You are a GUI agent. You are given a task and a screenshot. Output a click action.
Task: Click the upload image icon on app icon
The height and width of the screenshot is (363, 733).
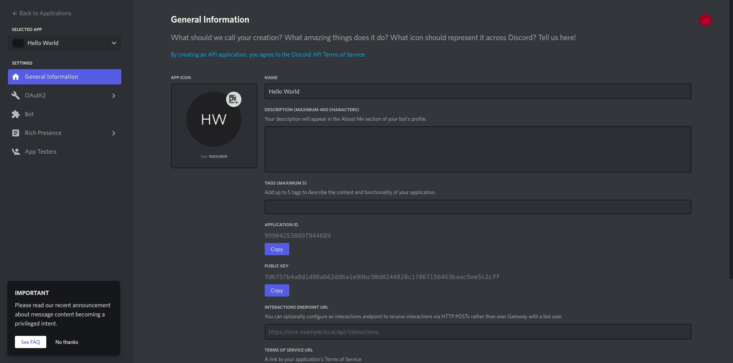[x=233, y=99]
